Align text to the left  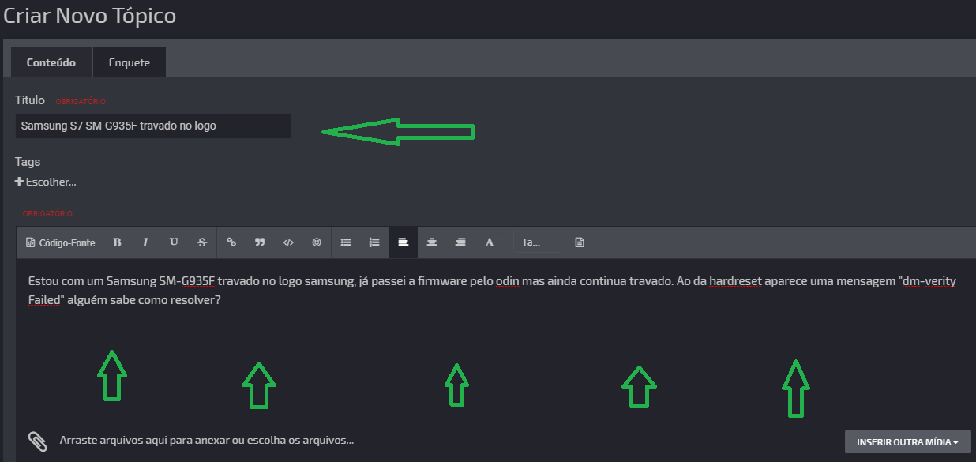[x=404, y=242]
